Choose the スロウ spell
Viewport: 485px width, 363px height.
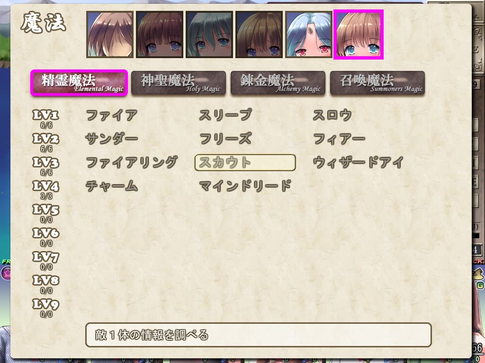pos(332,115)
